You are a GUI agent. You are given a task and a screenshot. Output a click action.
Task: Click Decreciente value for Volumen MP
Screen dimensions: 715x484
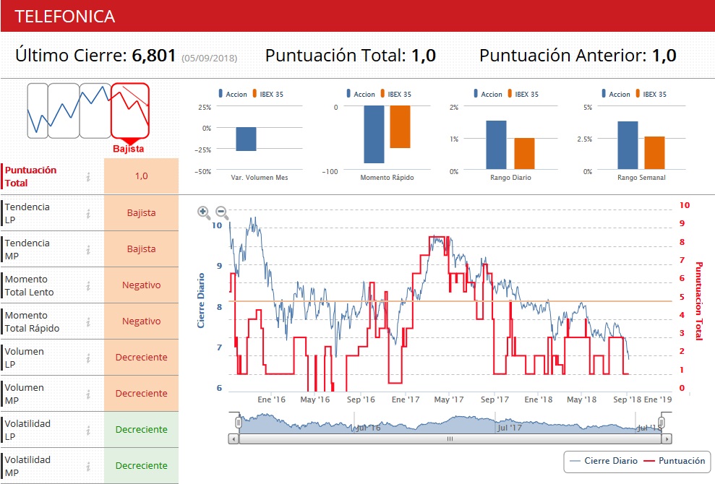[x=142, y=393]
